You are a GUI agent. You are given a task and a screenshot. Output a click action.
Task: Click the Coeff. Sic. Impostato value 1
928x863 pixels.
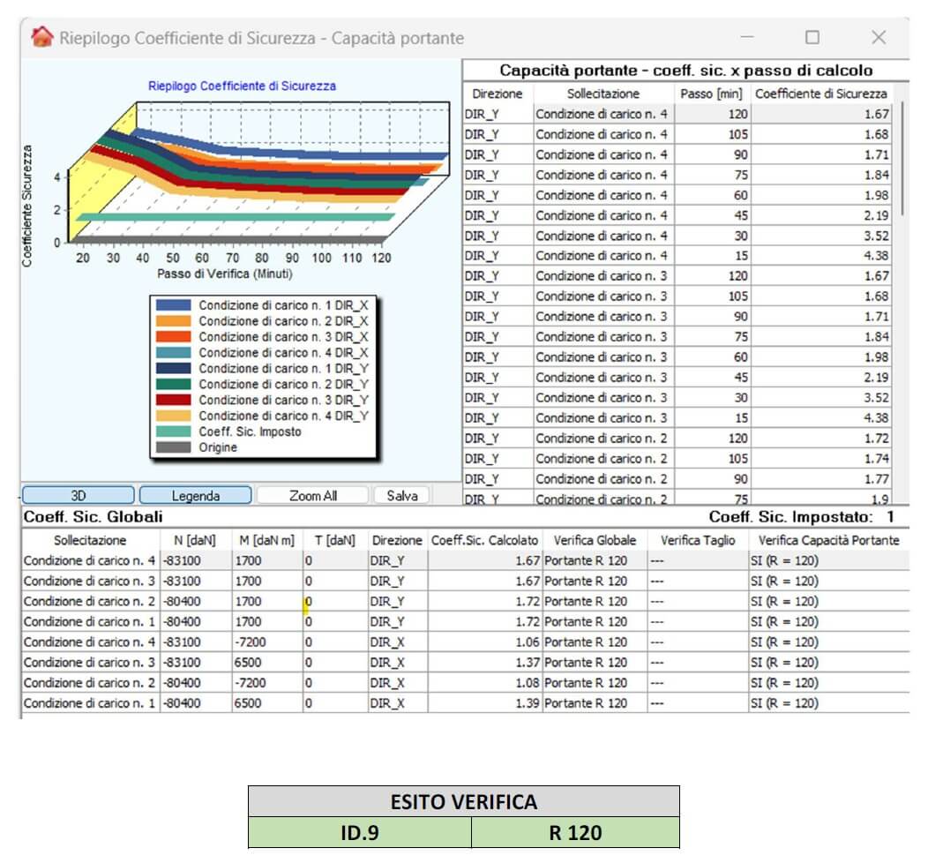890,517
